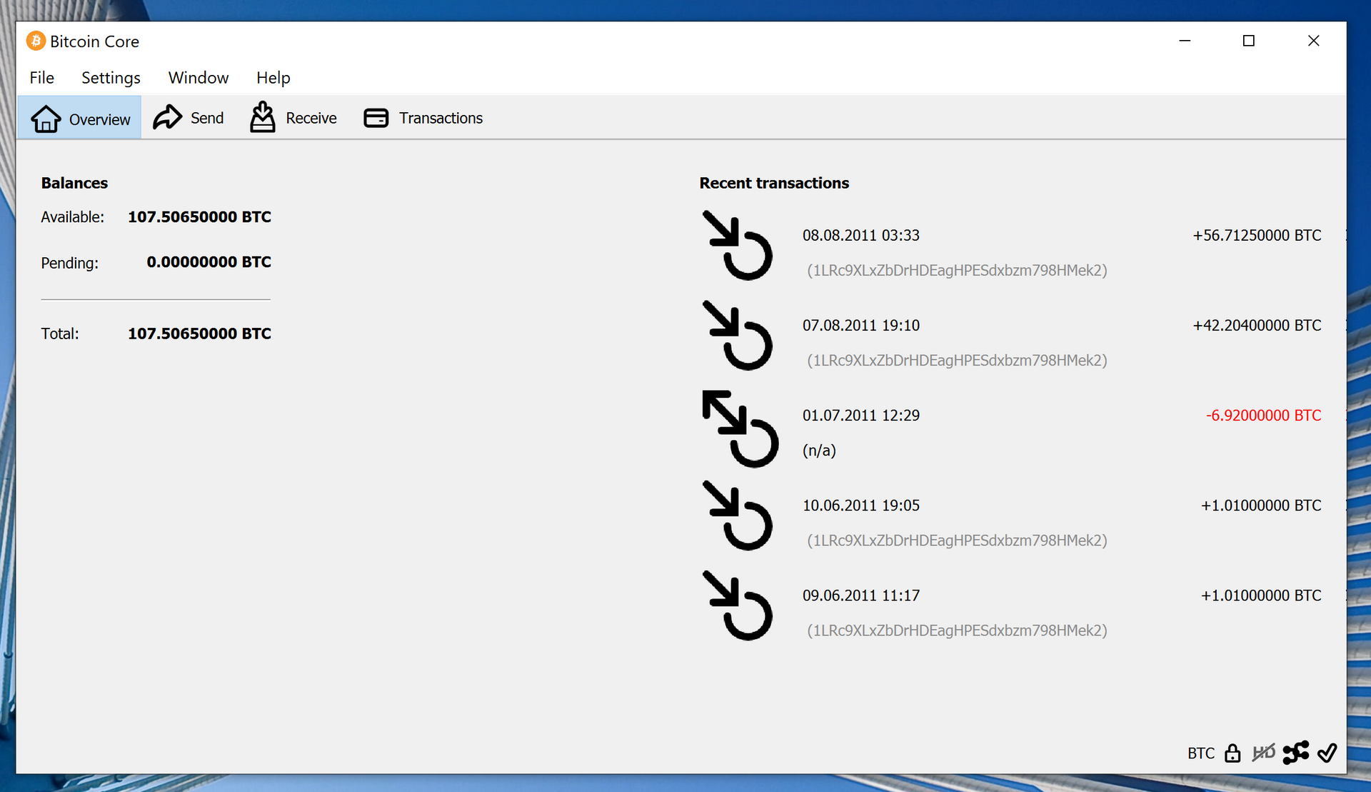The image size is (1371, 792).
Task: Click address under 10.06.2011 19:05 transaction
Action: coord(957,541)
